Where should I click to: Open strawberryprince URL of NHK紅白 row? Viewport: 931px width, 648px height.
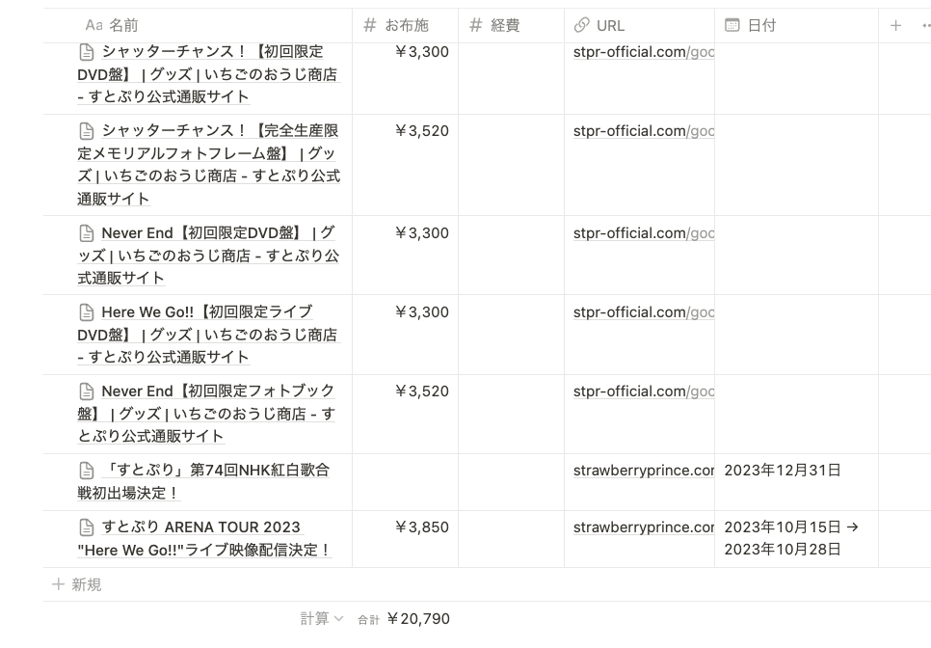point(643,471)
